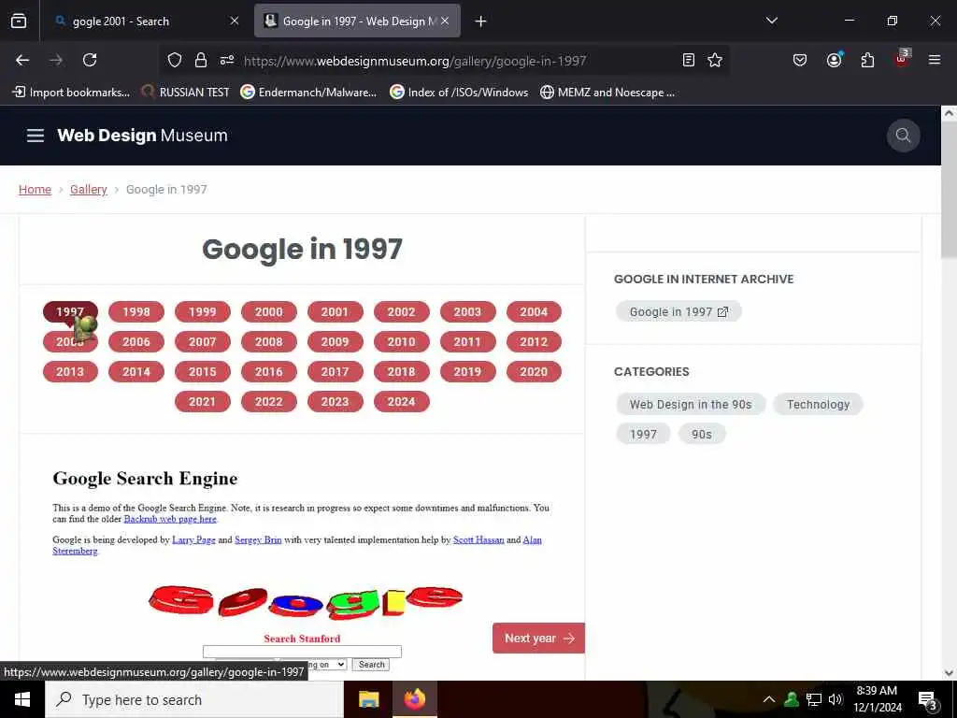Click the Firefox taskbar icon
Viewport: 957px width, 718px height.
pos(414,699)
